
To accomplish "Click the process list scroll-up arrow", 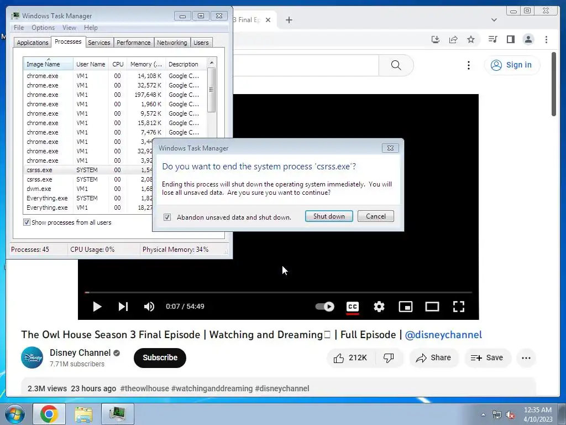I will [212, 63].
